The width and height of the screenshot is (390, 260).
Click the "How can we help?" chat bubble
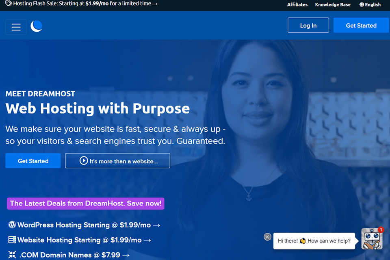314,241
